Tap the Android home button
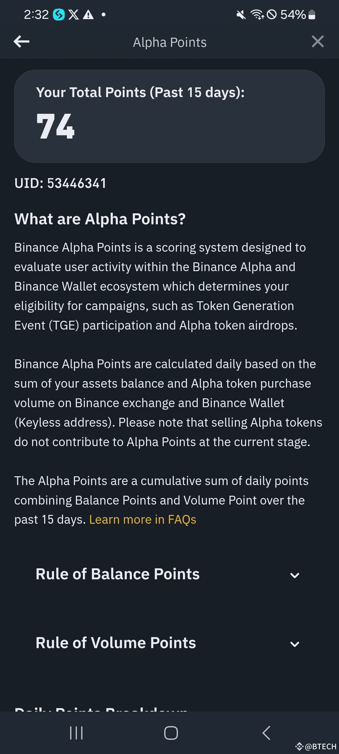This screenshot has height=754, width=339. tap(171, 733)
